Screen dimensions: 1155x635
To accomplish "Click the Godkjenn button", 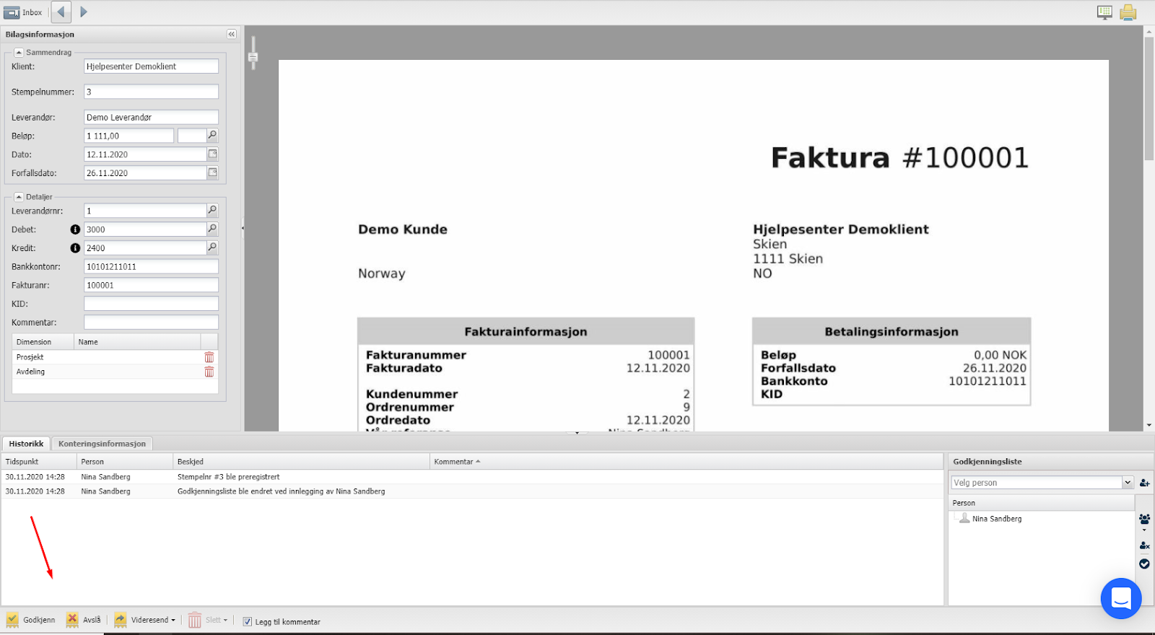I will coord(31,620).
